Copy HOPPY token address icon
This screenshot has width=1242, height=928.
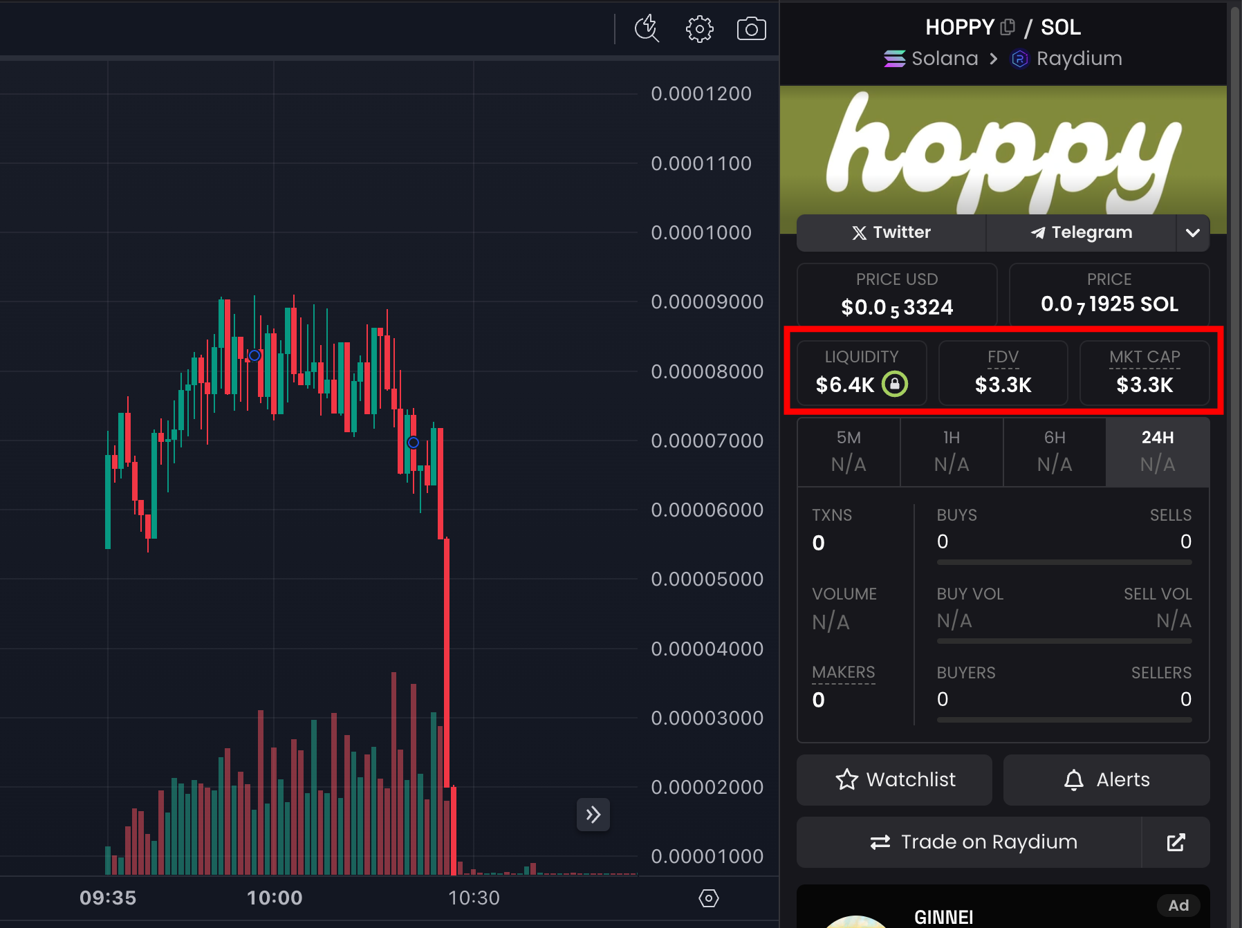(1008, 27)
